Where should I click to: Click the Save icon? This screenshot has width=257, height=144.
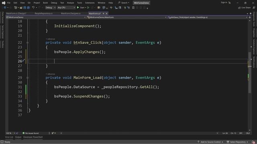[25, 8]
